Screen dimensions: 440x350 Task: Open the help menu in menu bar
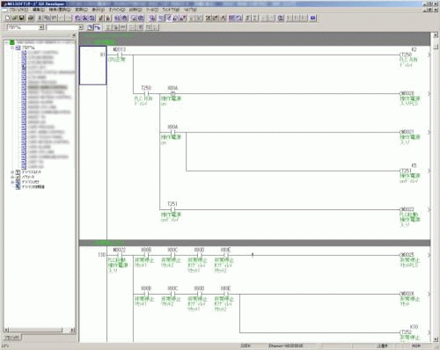pyautogui.click(x=191, y=10)
